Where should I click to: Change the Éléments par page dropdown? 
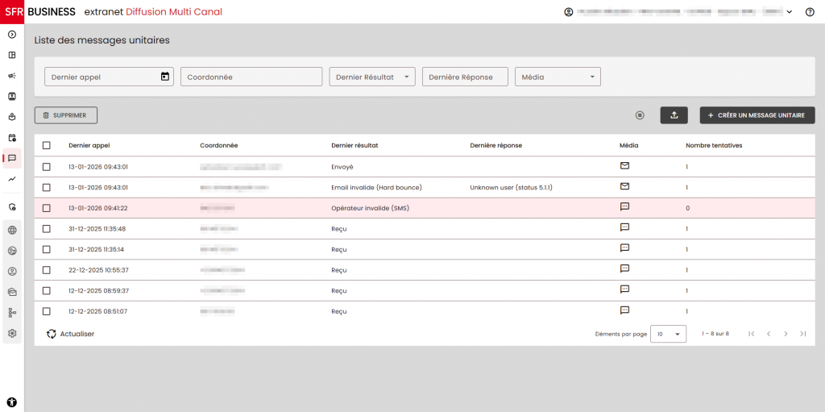[668, 334]
